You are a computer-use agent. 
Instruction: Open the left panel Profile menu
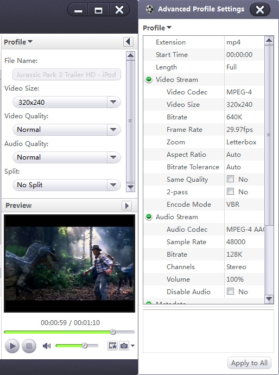(x=18, y=42)
